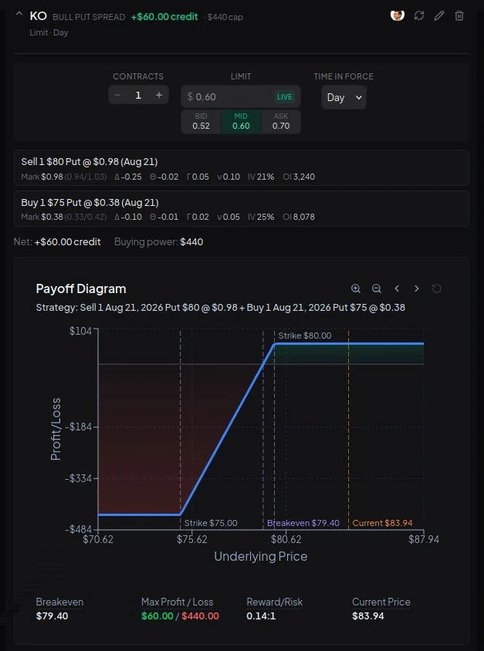484x651 pixels.
Task: Click the Buying power $440 value
Action: tap(191, 241)
